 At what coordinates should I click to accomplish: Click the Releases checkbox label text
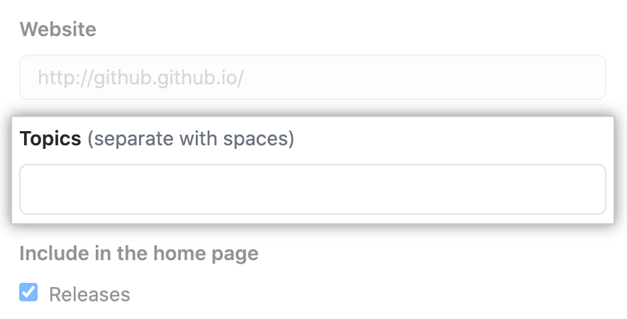(89, 294)
